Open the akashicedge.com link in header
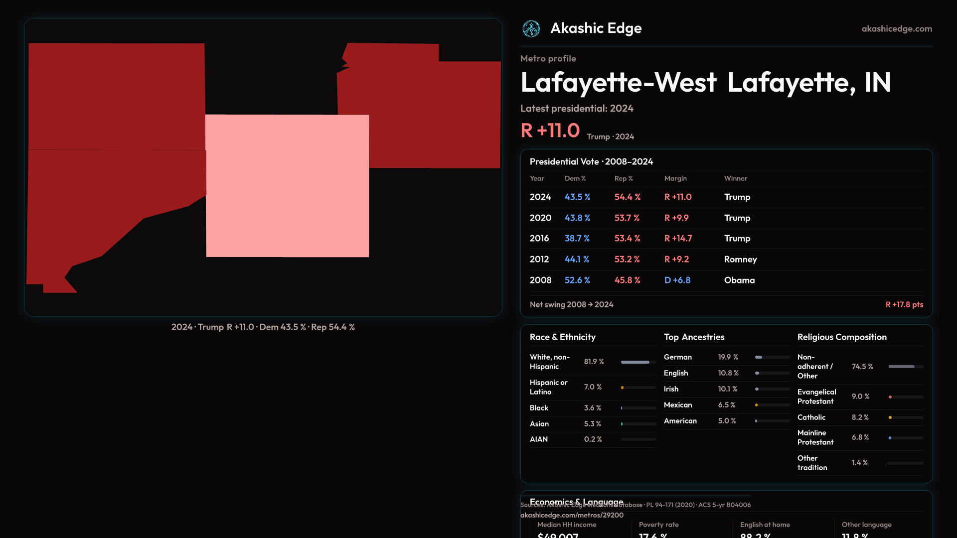The image size is (957, 538). click(x=896, y=29)
